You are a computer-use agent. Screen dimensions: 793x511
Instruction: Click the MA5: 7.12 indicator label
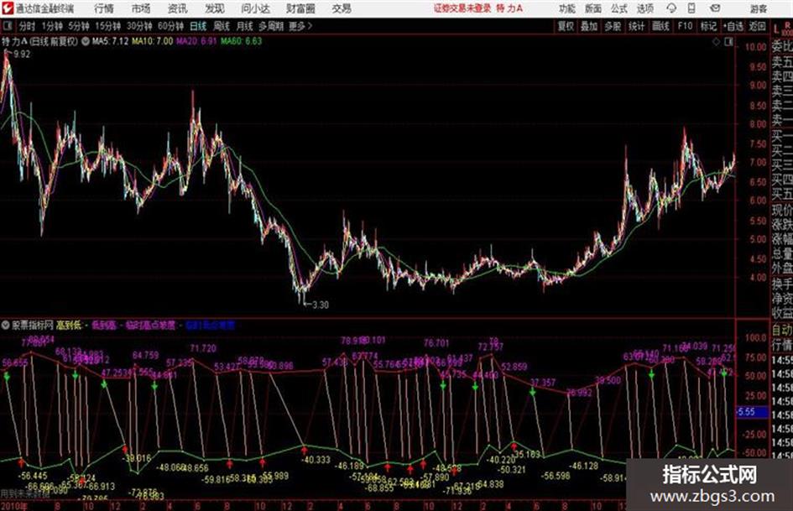[x=110, y=41]
